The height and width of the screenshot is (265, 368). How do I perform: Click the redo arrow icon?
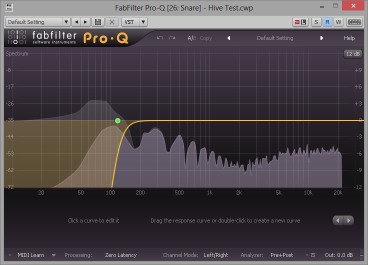click(172, 38)
